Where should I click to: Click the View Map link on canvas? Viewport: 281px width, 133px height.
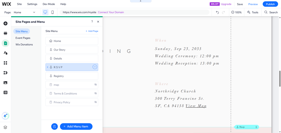(x=196, y=106)
